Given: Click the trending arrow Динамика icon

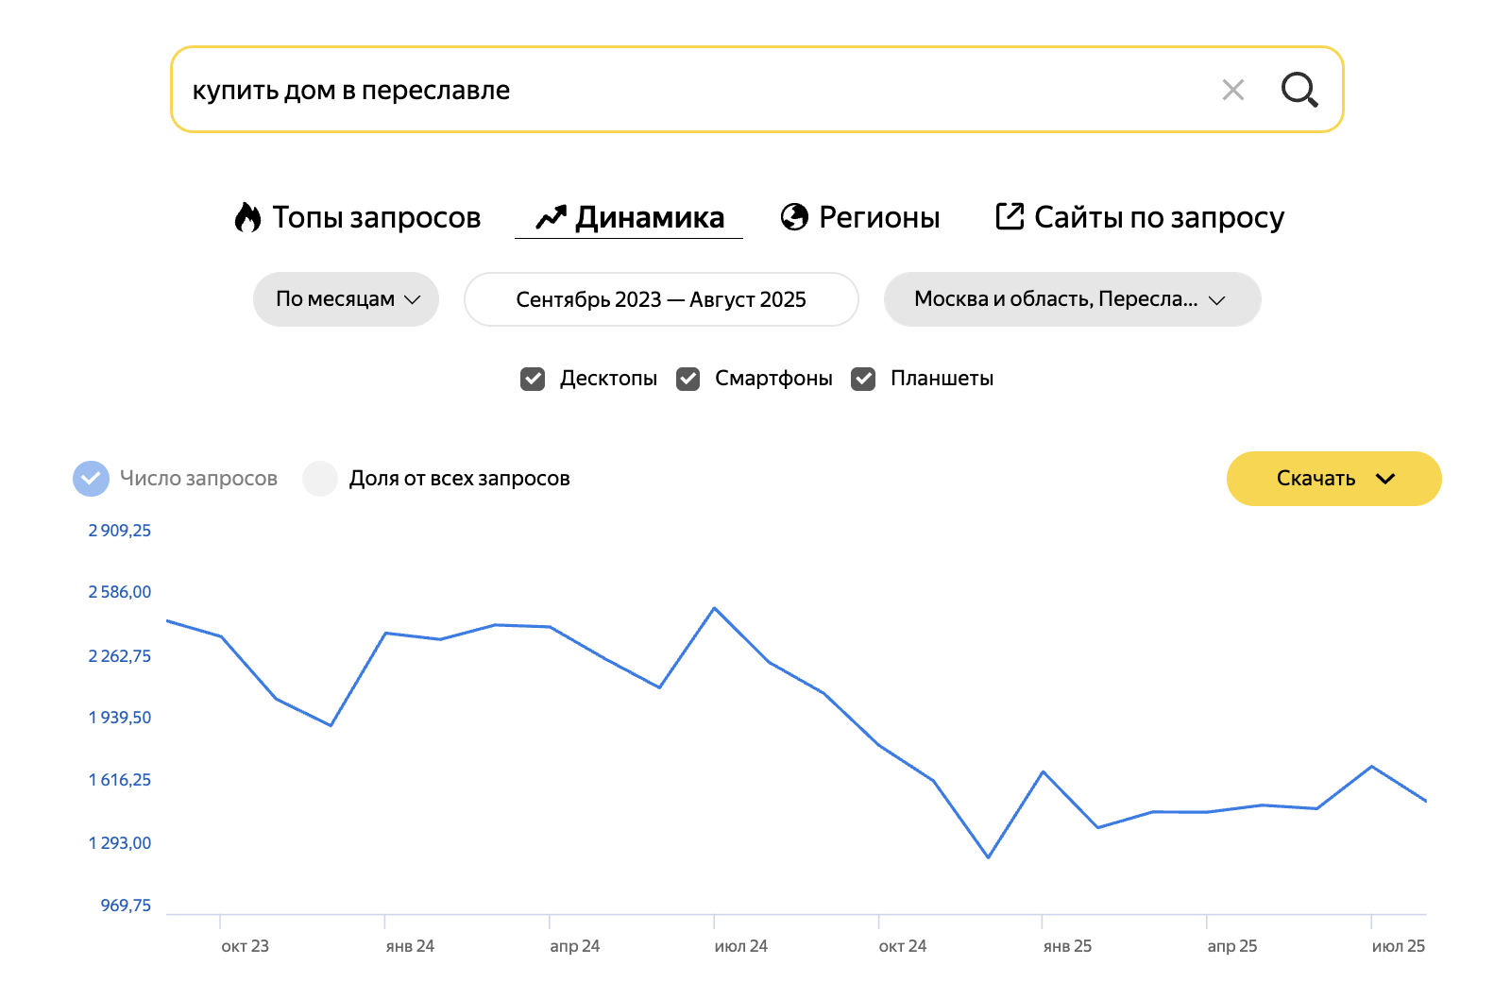Looking at the screenshot, I should 551,217.
